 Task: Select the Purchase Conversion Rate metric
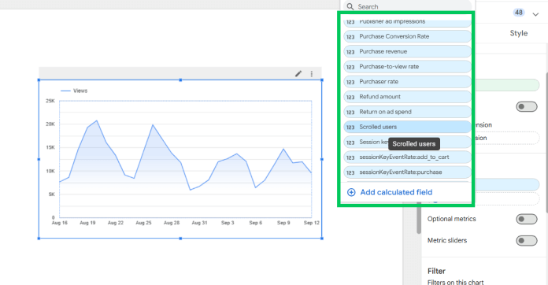407,36
